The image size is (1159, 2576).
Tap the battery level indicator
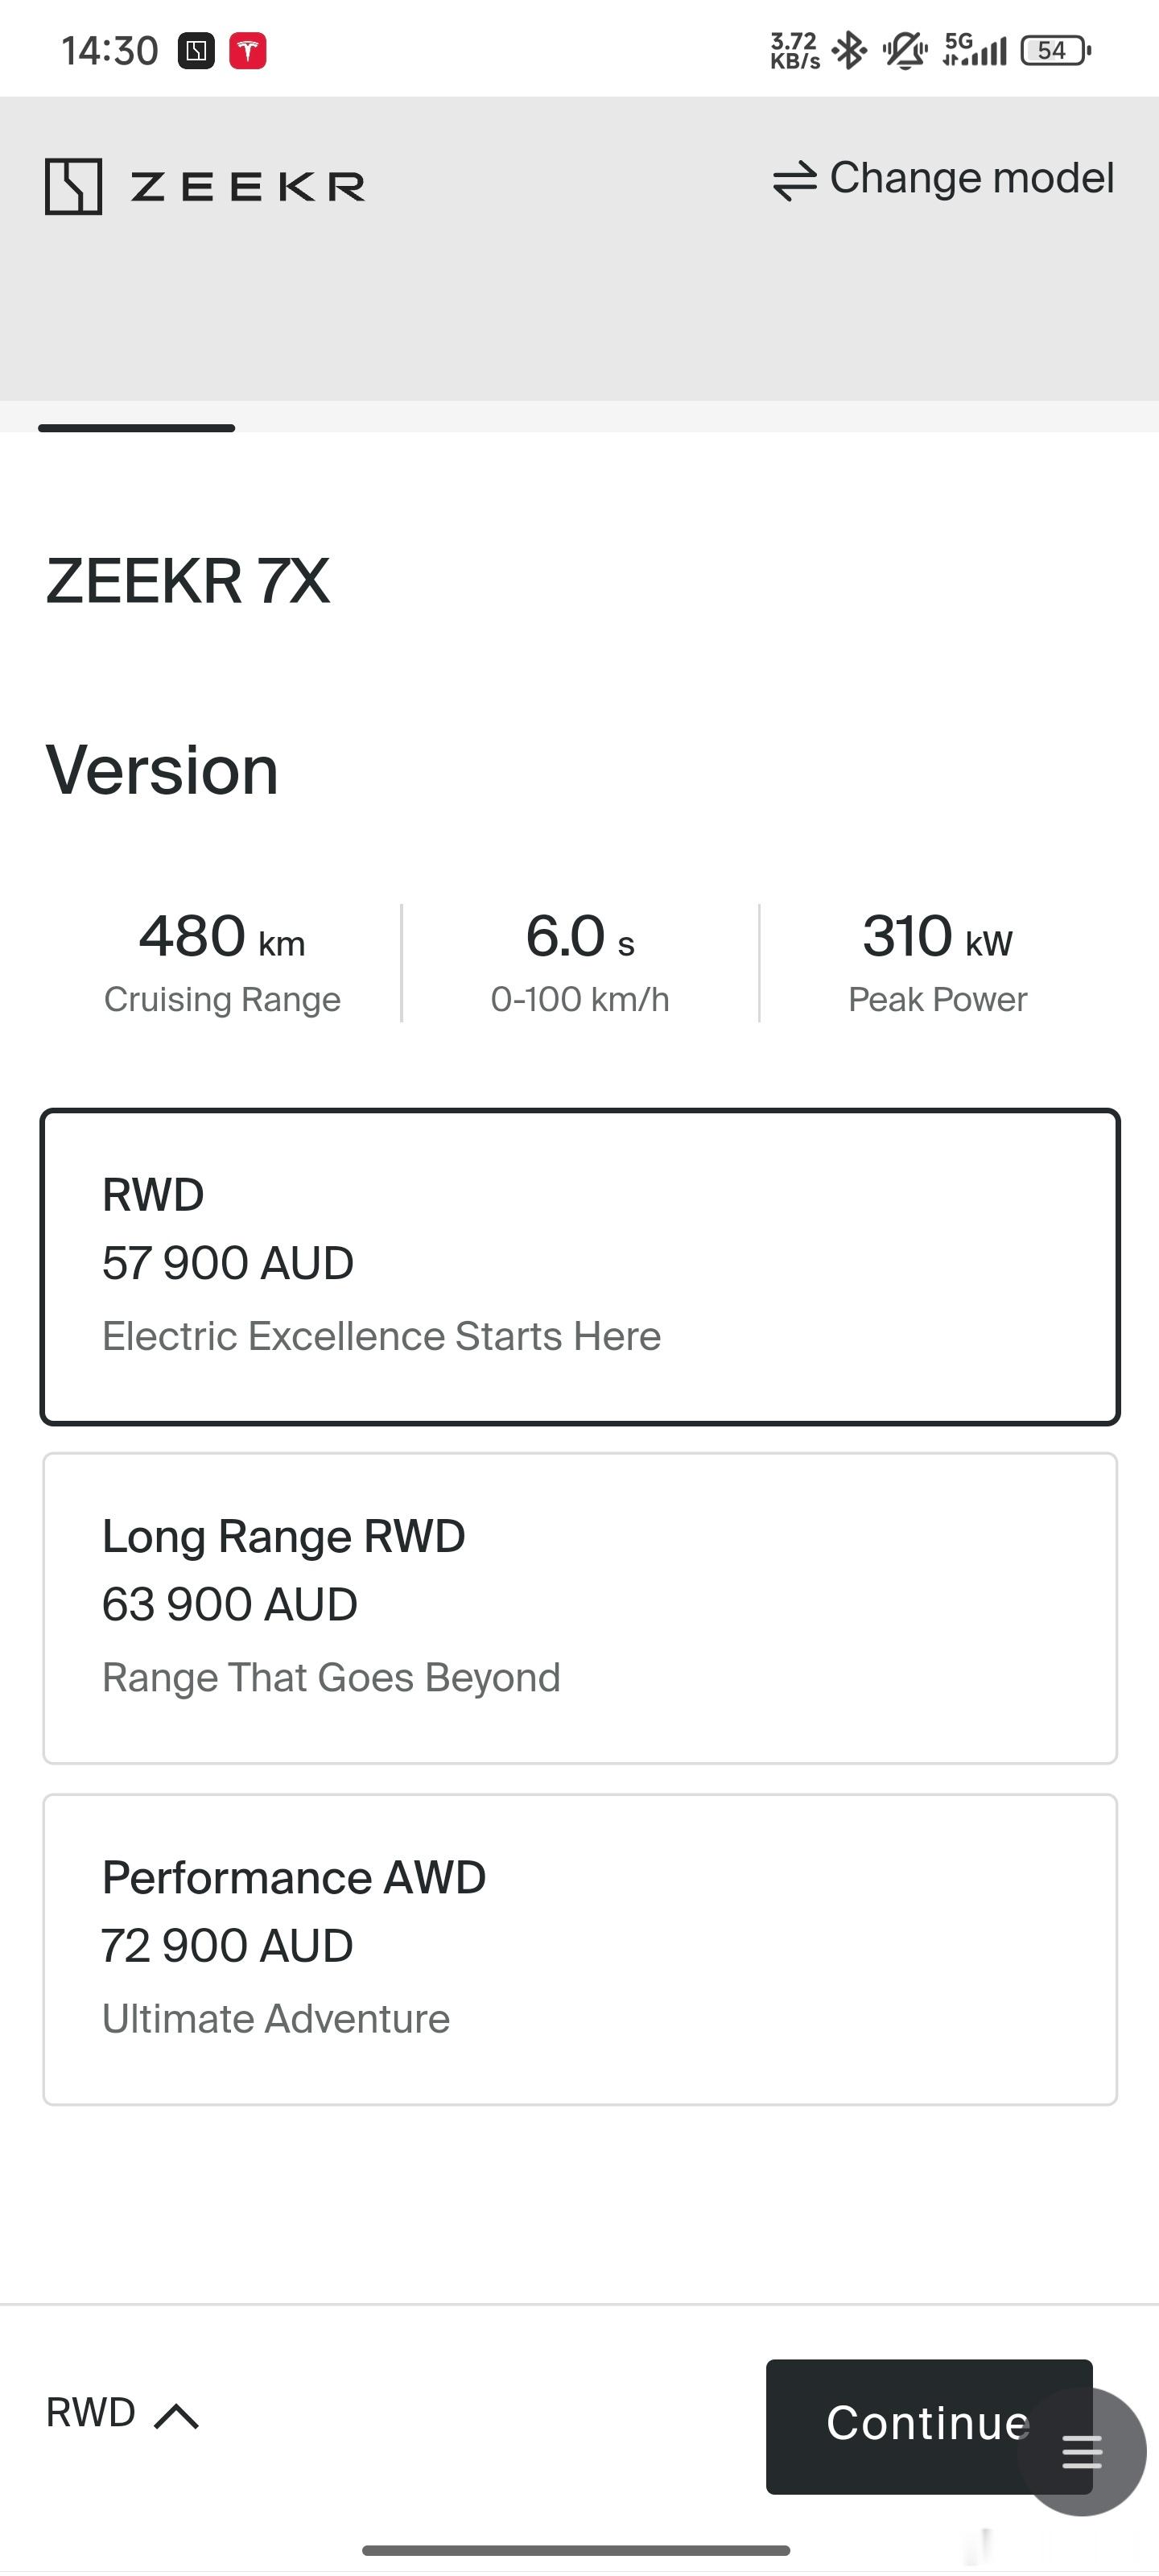pos(1055,50)
